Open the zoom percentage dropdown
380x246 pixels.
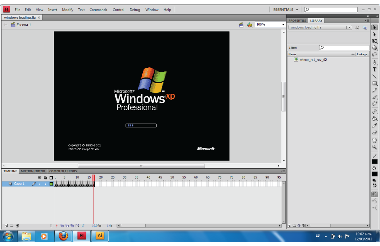point(283,25)
